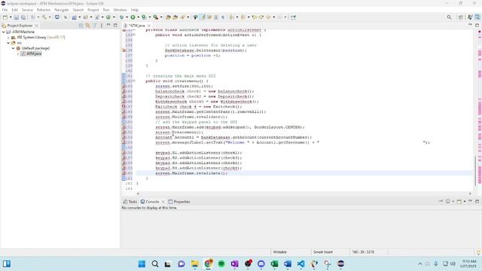The image size is (482, 271).
Task: Click the Open Type folder icon
Action: click(168, 17)
